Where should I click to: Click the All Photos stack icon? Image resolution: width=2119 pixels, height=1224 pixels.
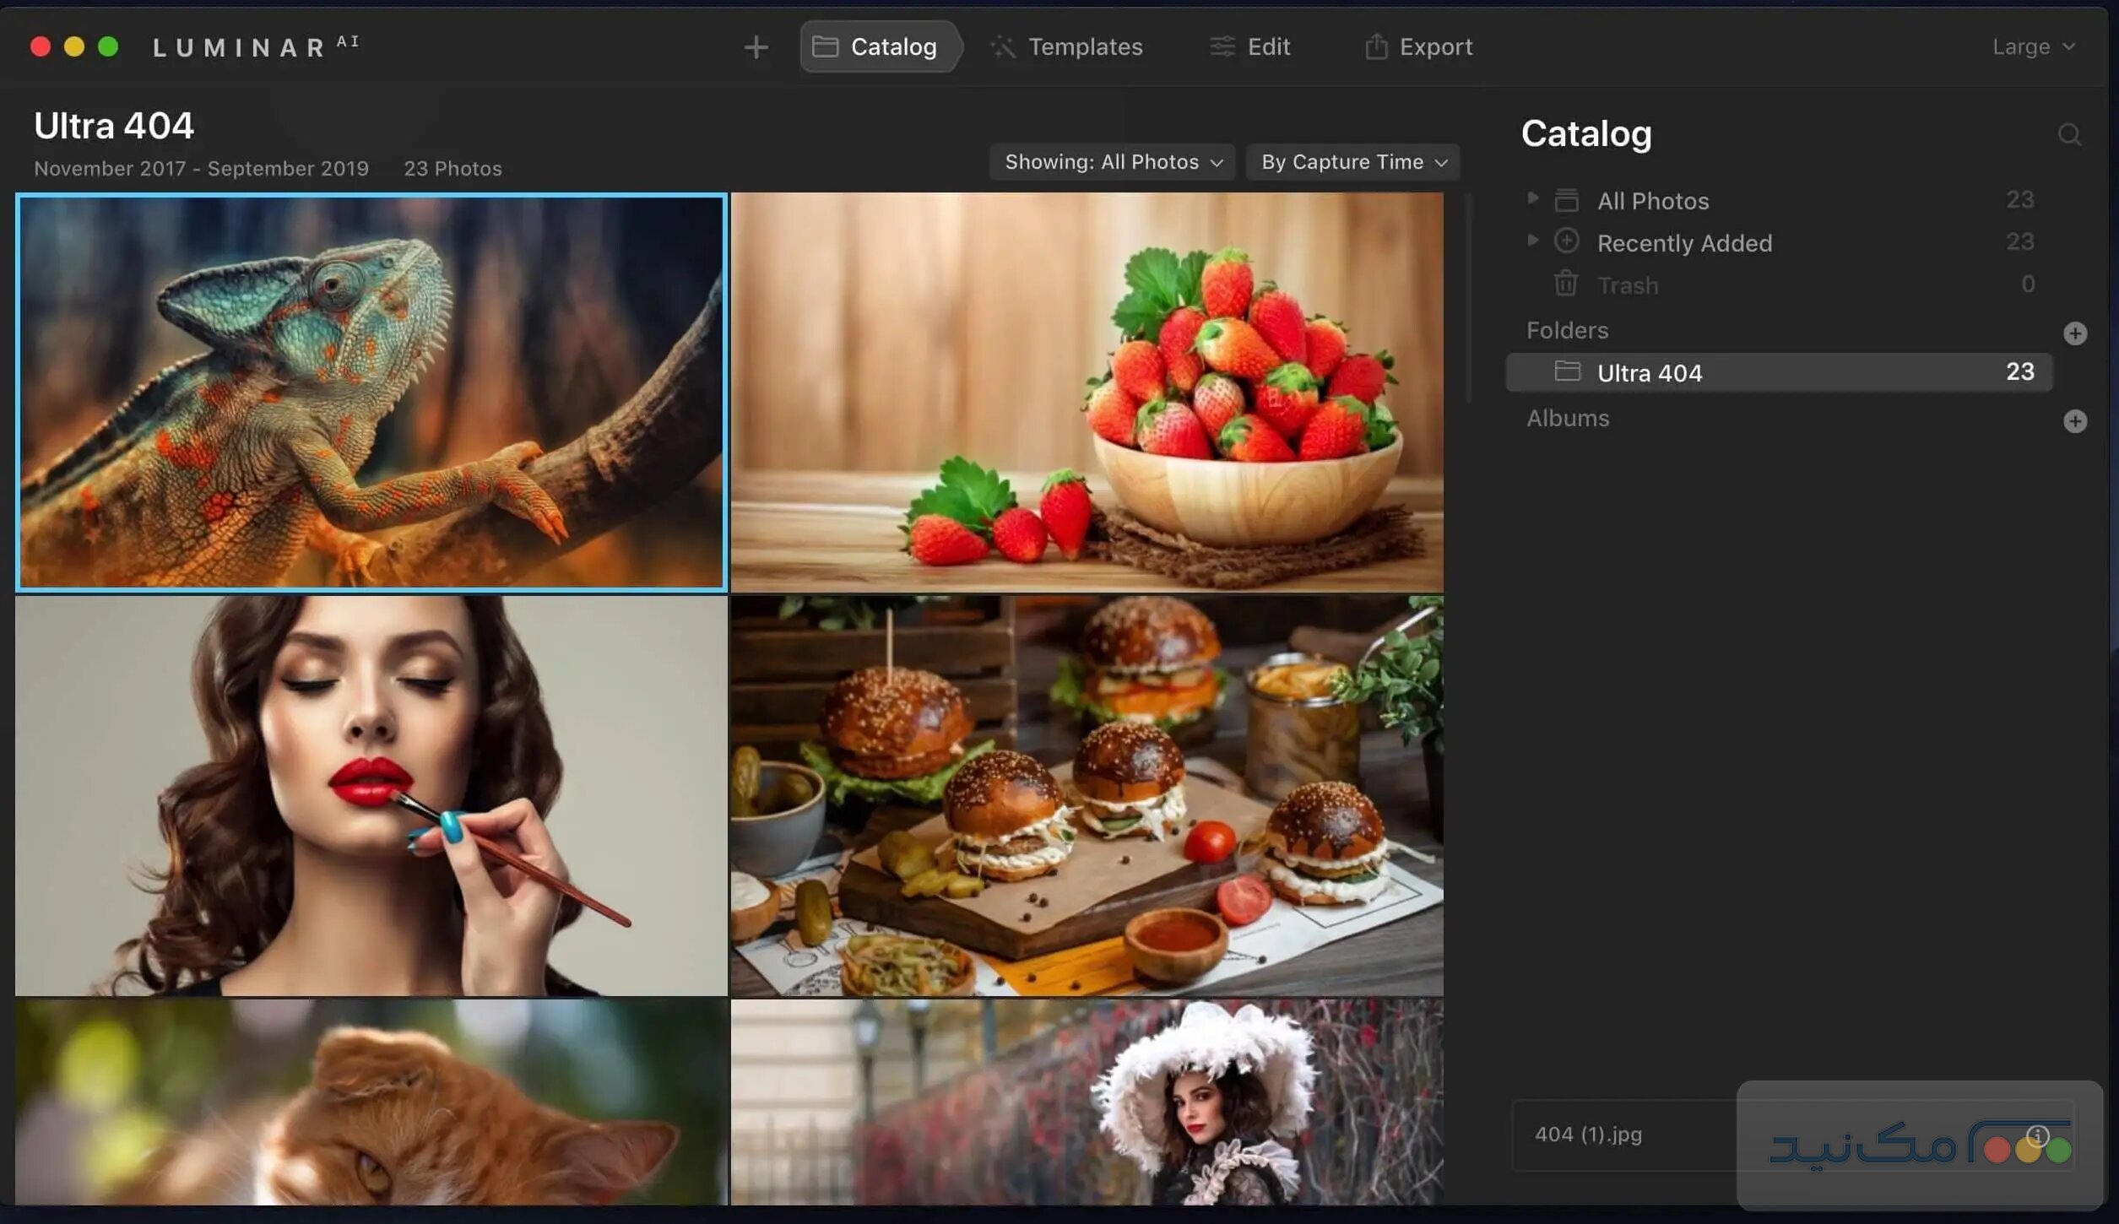coord(1568,200)
